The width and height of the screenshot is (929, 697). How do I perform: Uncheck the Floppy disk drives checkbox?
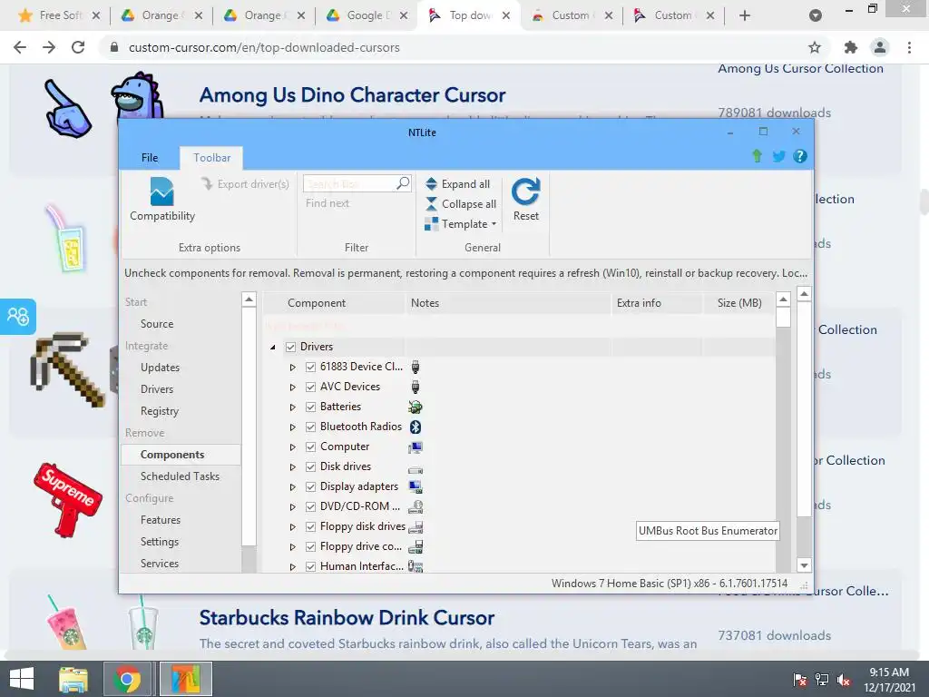[x=310, y=527]
